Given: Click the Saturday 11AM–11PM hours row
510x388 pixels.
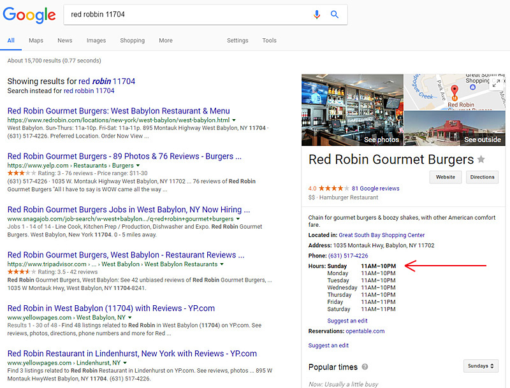Looking at the screenshot, I should 361,309.
